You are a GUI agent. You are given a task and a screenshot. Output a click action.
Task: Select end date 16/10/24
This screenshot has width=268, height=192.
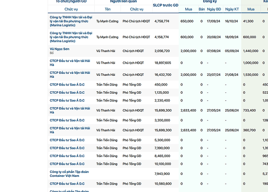(x=231, y=21)
